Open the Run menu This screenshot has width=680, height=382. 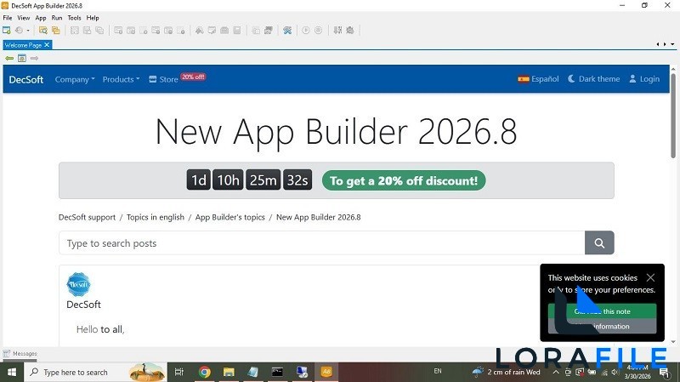click(57, 18)
